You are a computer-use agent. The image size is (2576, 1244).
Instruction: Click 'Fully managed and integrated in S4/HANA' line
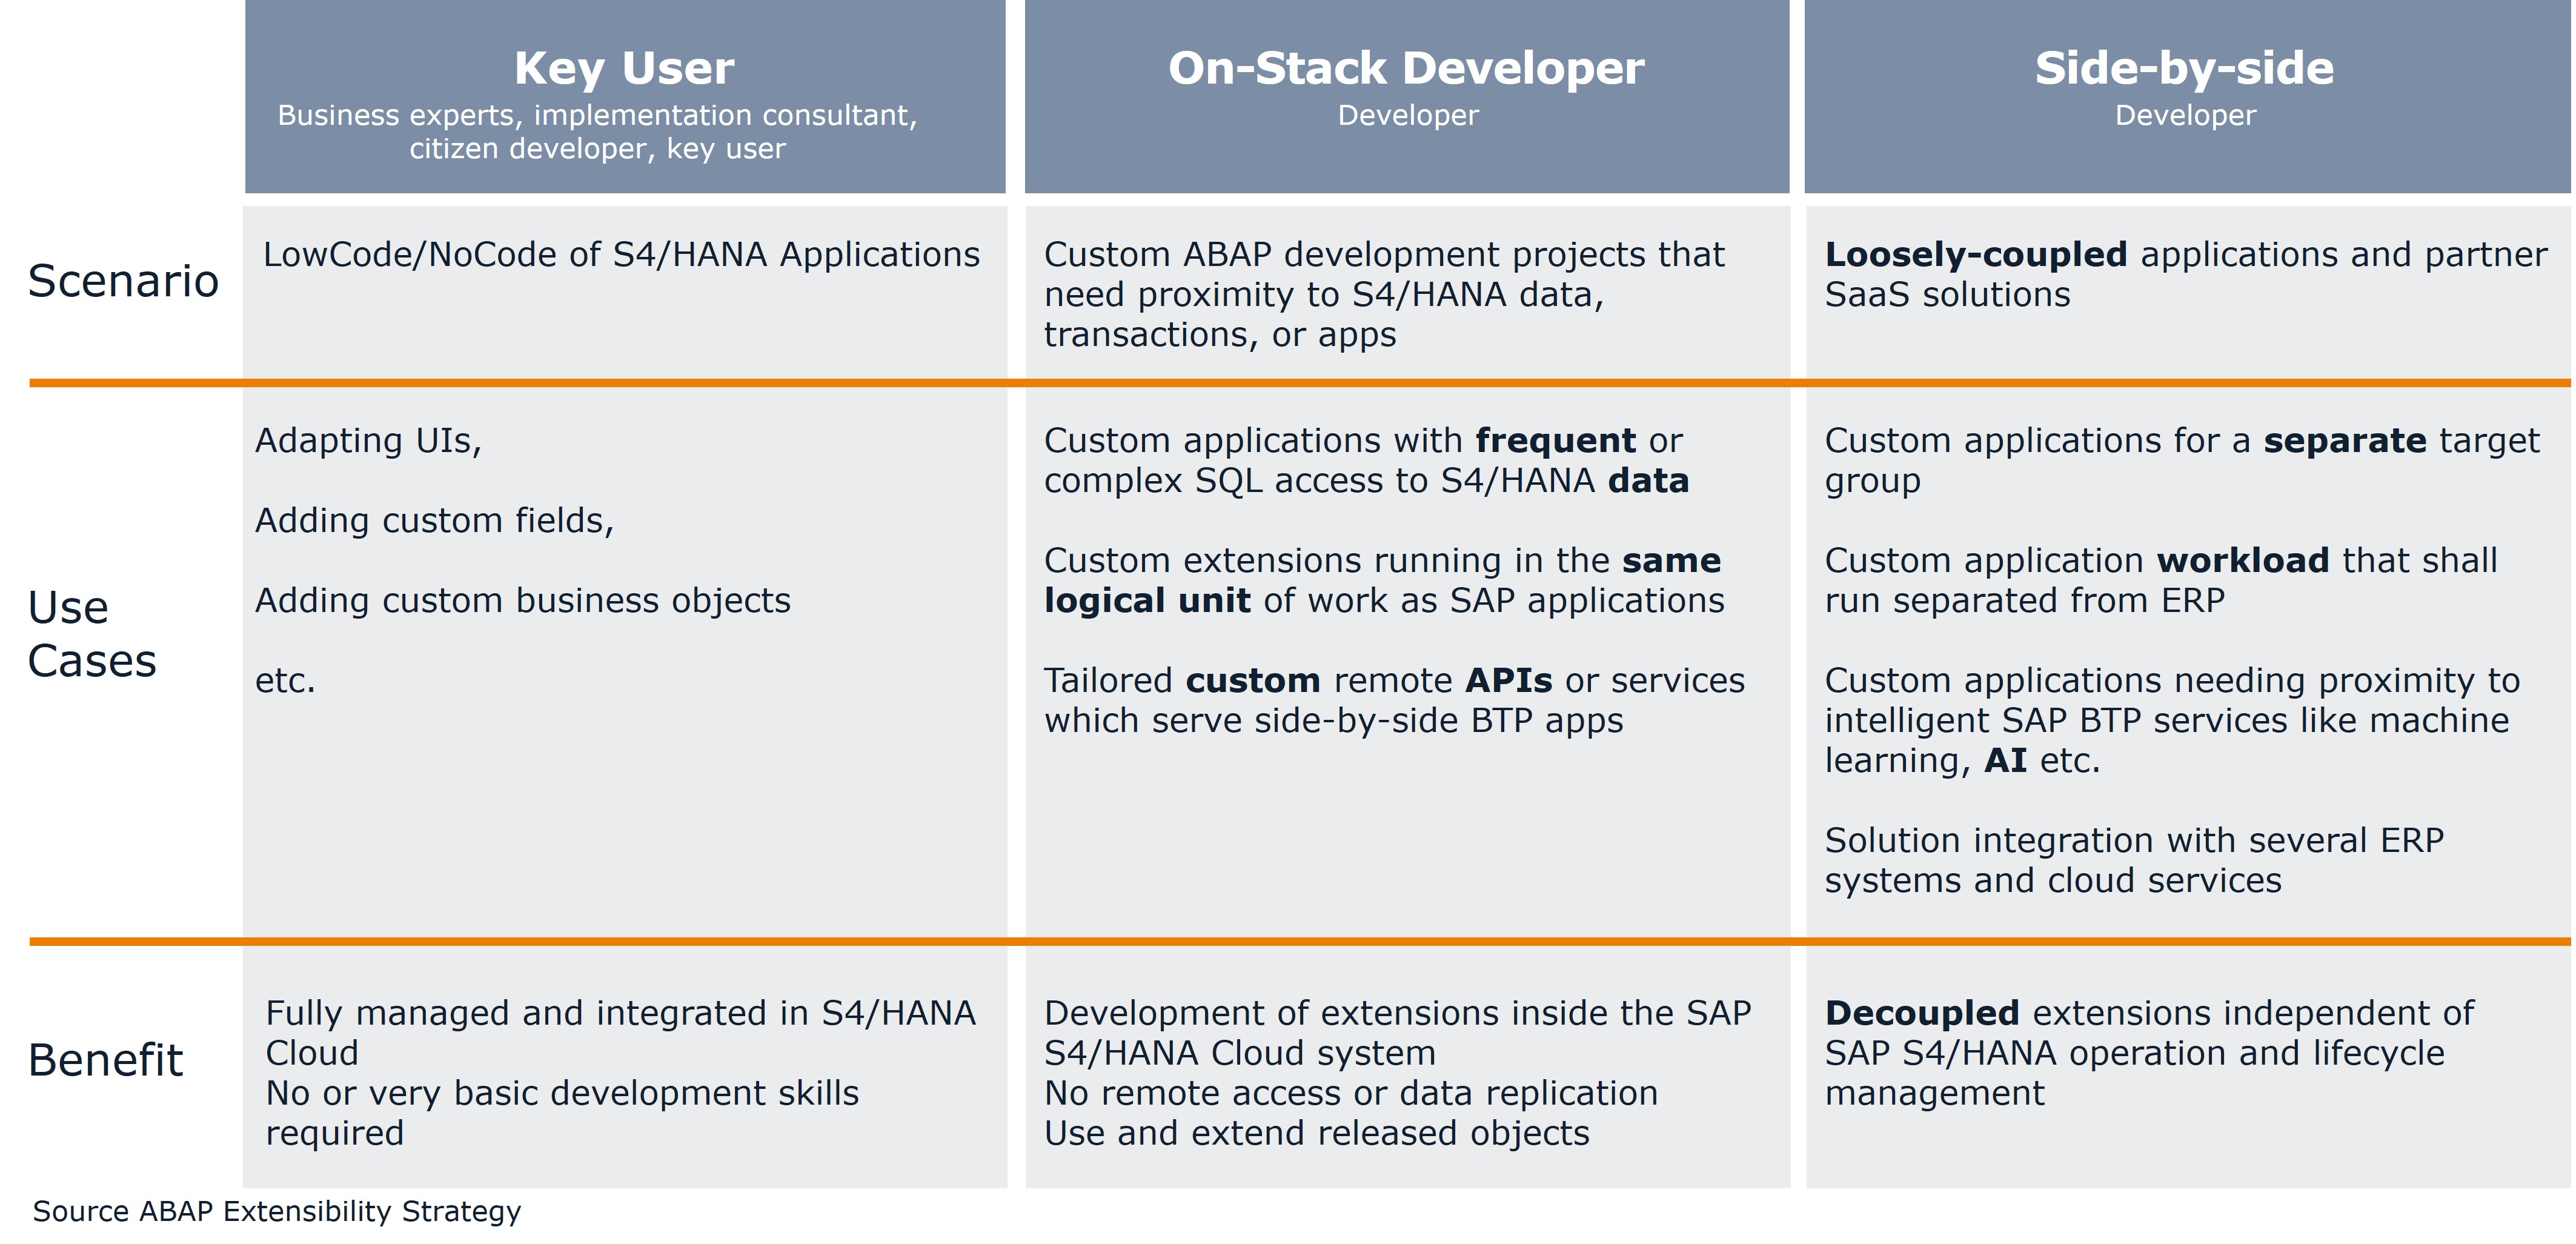point(620,1014)
